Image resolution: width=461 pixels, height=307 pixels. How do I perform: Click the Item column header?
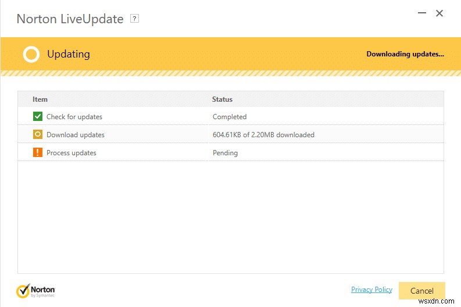[40, 99]
